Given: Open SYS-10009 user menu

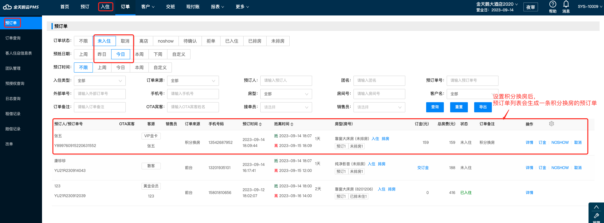Looking at the screenshot, I should pyautogui.click(x=590, y=7).
